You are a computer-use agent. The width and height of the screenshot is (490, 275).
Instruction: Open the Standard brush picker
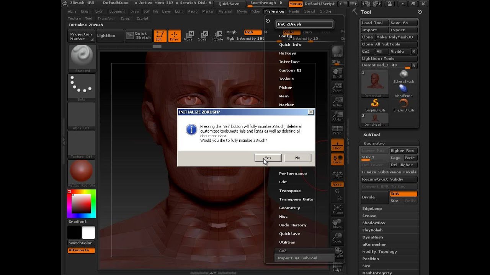pyautogui.click(x=82, y=59)
